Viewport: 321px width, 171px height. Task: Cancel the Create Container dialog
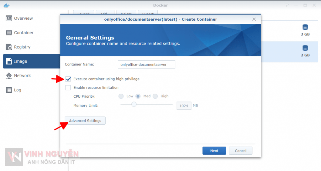coord(240,151)
